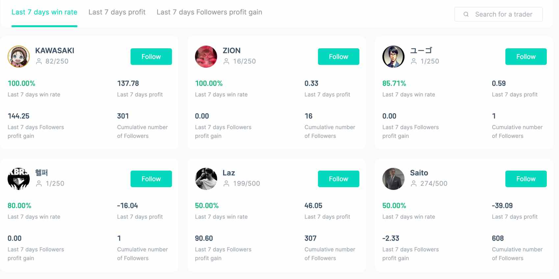Click the search magnifier icon
Viewport: 559px width, 279px height.
466,14
